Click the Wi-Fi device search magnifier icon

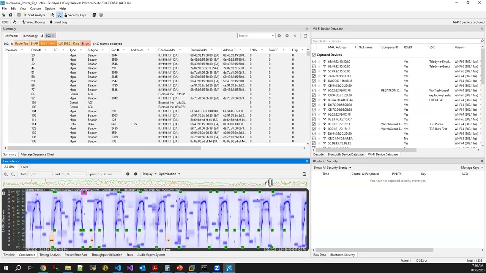[x=482, y=41]
